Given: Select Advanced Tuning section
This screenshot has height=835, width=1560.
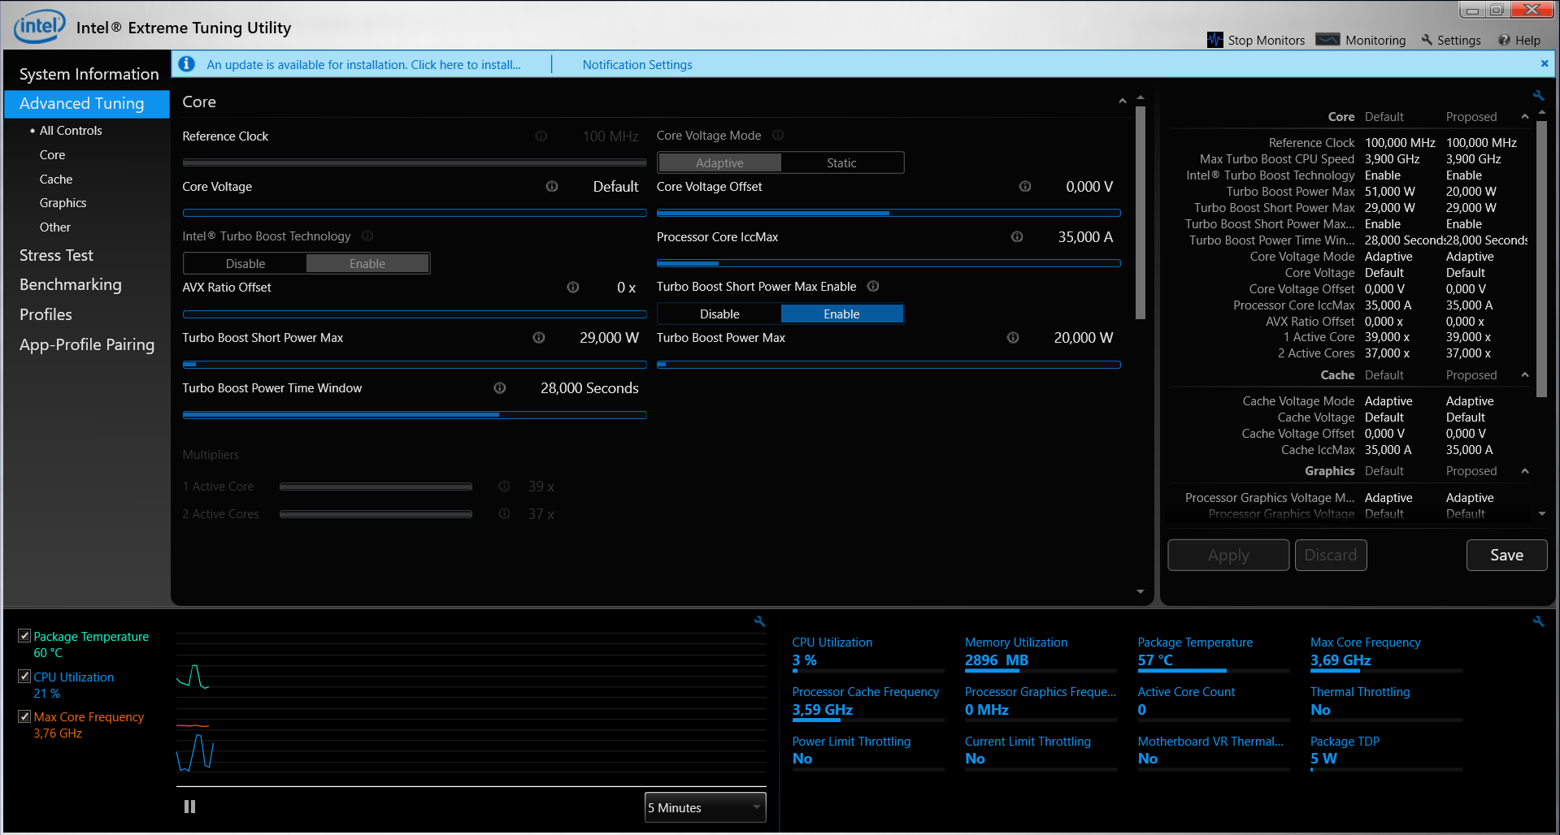Looking at the screenshot, I should pos(87,103).
